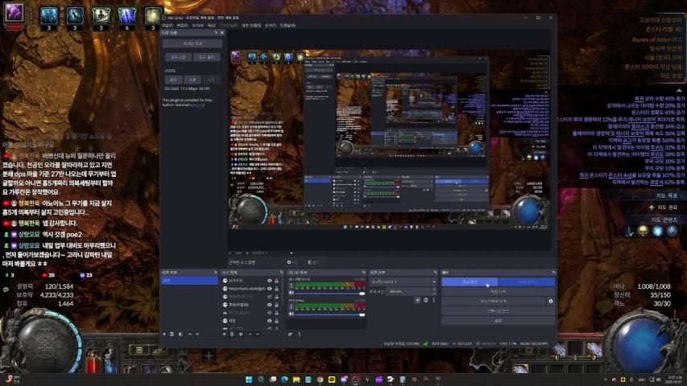Show the hidden third source row
Image resolution: width=687 pixels, height=386 pixels.
pos(270,297)
